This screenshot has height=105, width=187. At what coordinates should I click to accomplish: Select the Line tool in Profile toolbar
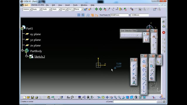(144, 83)
